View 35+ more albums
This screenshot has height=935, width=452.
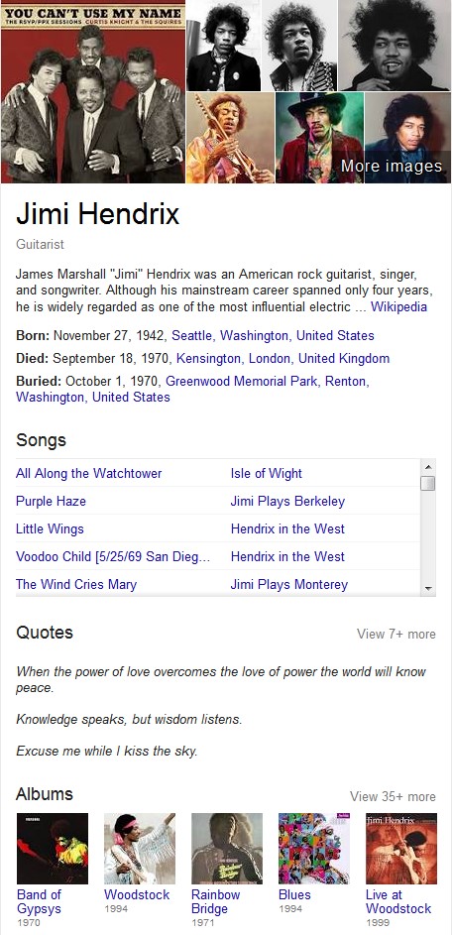[x=393, y=796]
